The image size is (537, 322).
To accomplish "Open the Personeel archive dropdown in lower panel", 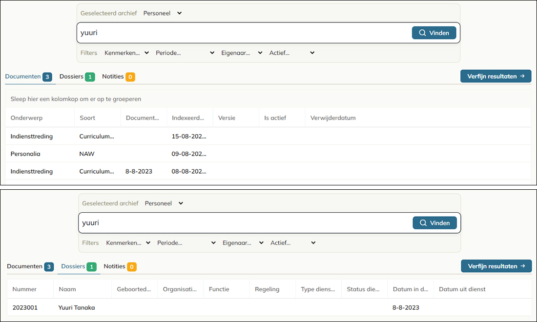I will click(x=164, y=203).
